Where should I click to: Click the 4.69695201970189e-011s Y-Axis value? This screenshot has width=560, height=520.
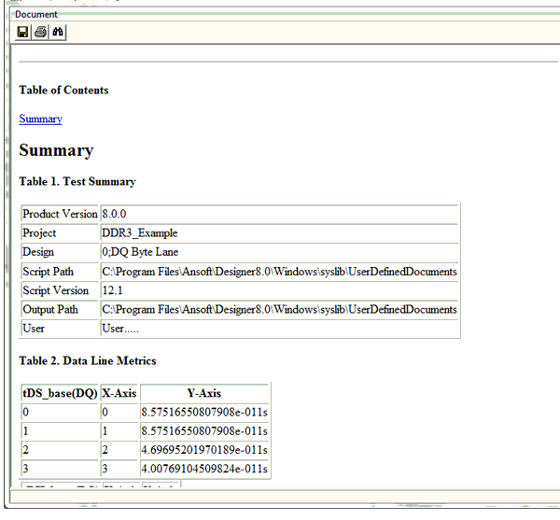204,450
